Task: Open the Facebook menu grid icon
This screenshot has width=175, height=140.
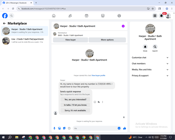Action: coord(155,16)
